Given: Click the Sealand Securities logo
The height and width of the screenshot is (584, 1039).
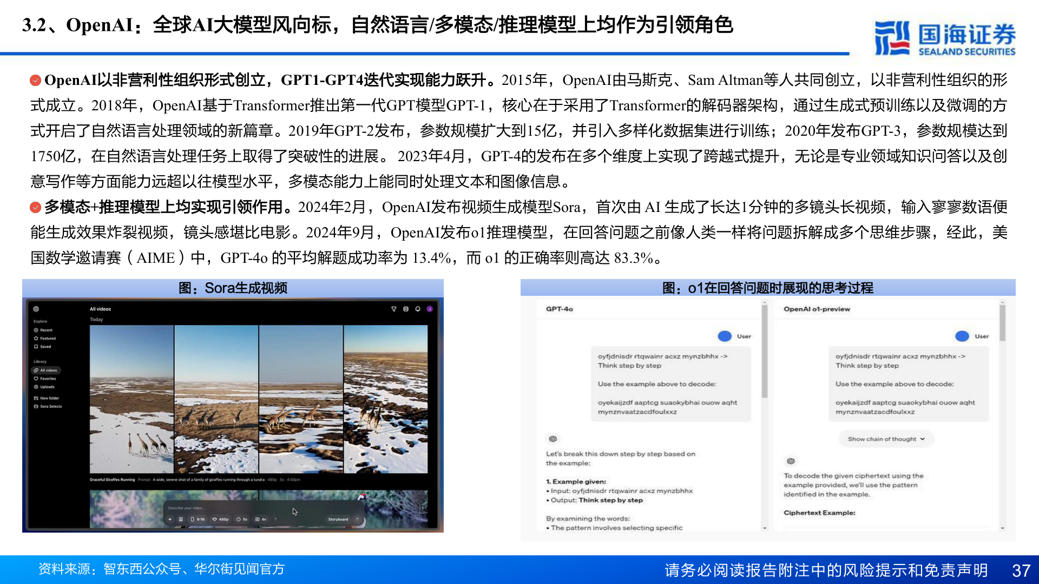Looking at the screenshot, I should (945, 38).
